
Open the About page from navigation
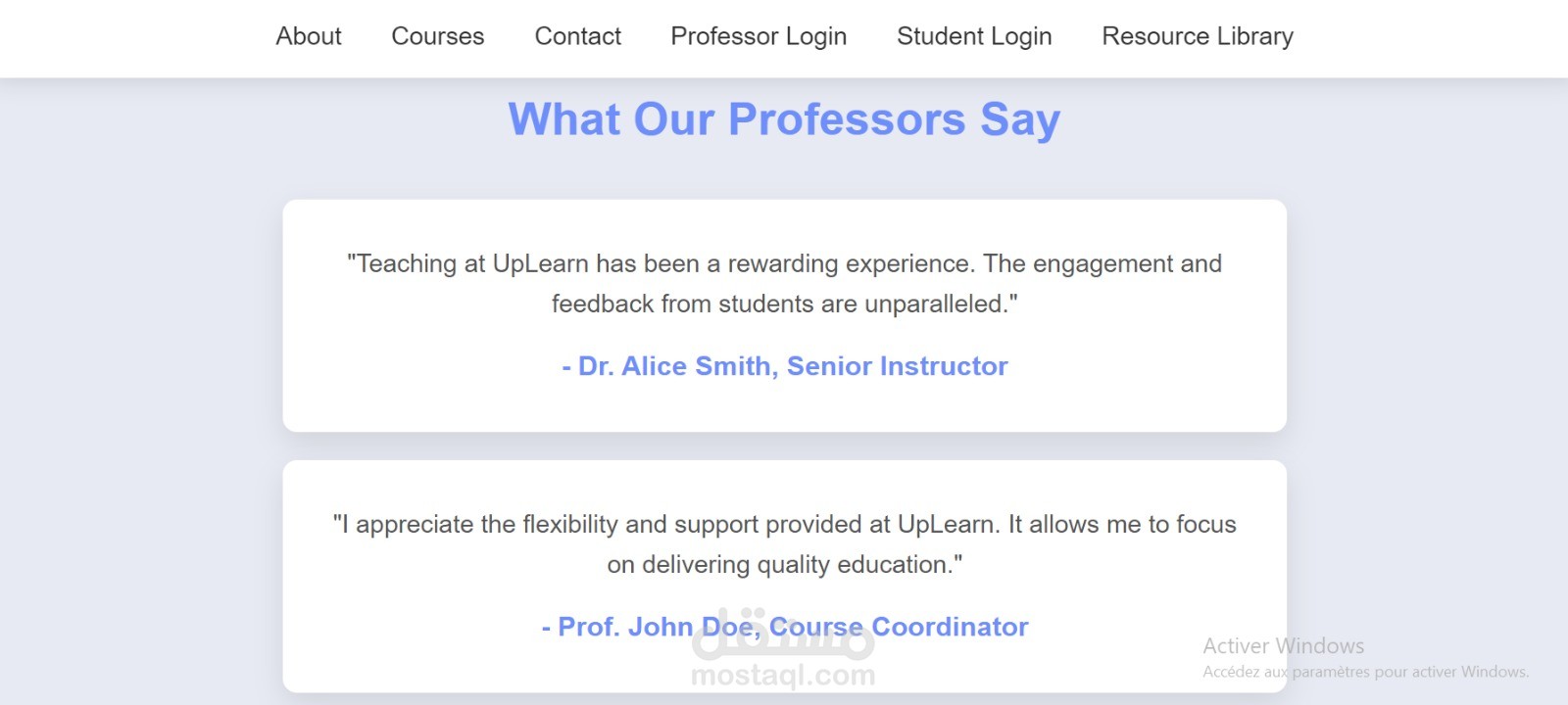tap(309, 36)
